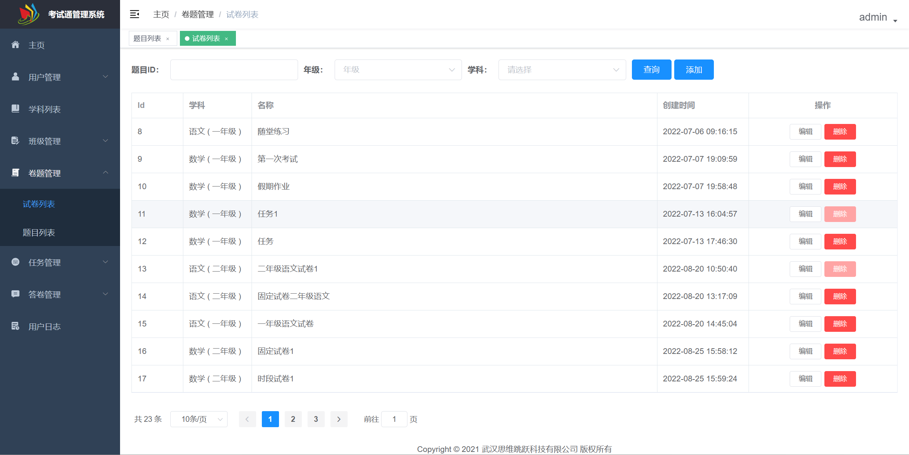Screen dimensions: 909x455
Task: Close the 试卷列表 tab with its x
Action: point(226,39)
